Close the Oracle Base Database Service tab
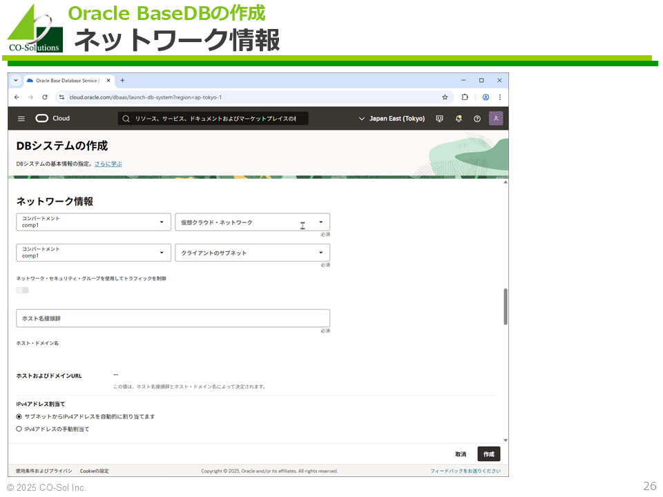Screen dimensions: 663x497 tap(108, 80)
